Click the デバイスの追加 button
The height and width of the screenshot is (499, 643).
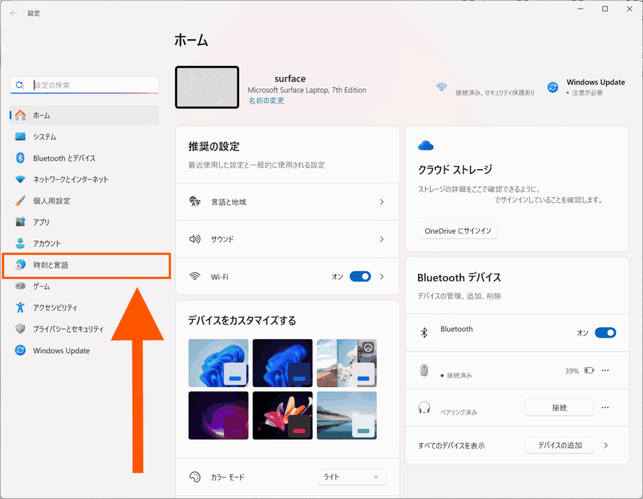click(559, 445)
